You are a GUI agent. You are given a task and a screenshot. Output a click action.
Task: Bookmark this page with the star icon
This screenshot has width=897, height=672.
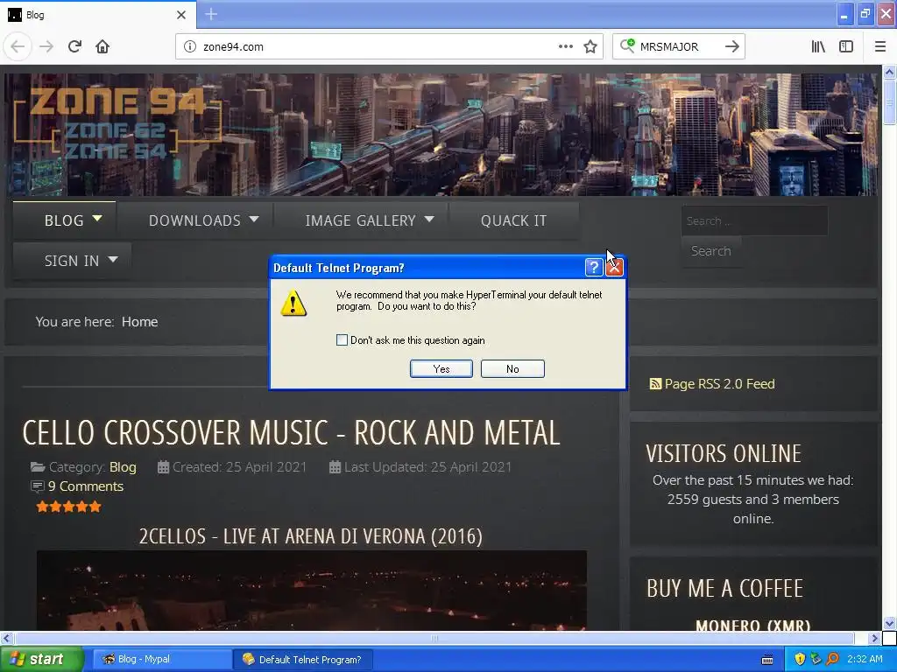(590, 46)
